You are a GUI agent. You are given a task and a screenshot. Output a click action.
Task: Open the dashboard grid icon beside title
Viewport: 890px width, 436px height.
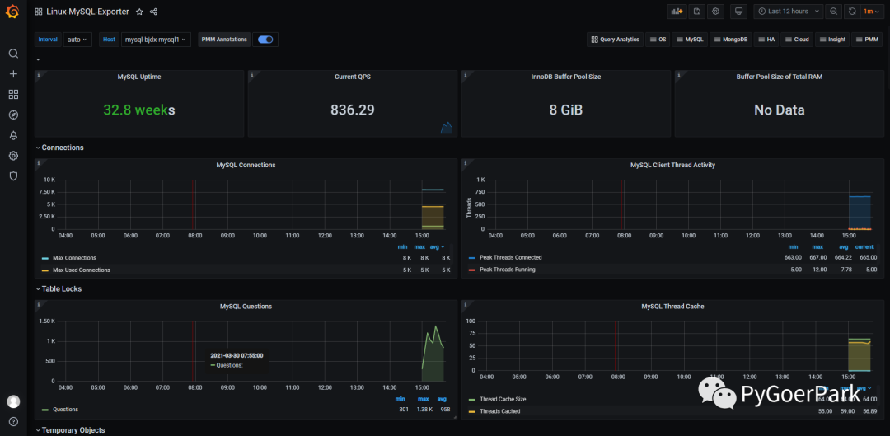click(39, 12)
